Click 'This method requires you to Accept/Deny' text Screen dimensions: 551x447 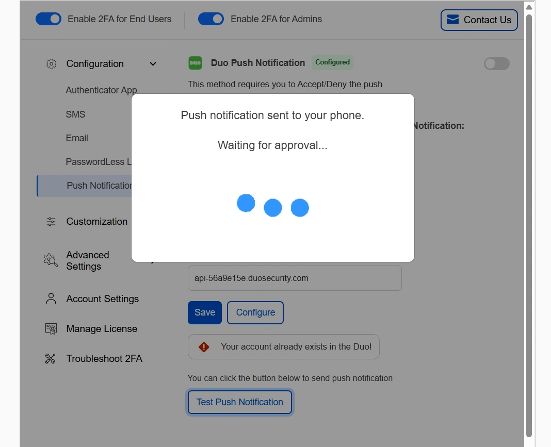coord(285,84)
